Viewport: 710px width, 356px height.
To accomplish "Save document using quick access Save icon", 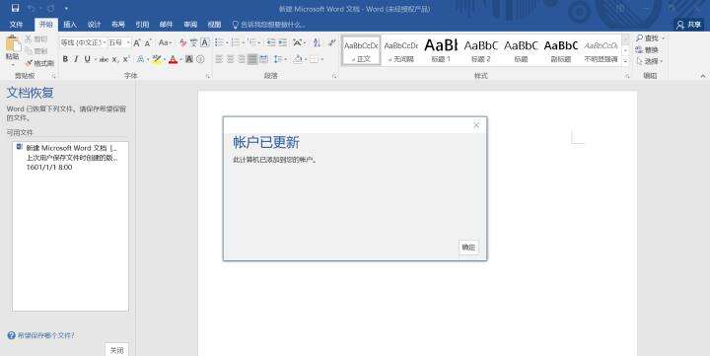I will coord(16,8).
